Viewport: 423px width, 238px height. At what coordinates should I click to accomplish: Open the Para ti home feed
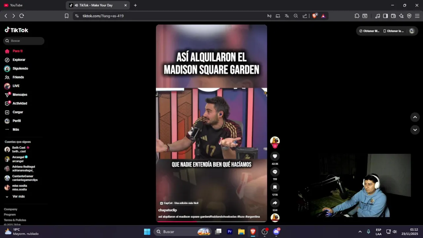tap(14, 51)
